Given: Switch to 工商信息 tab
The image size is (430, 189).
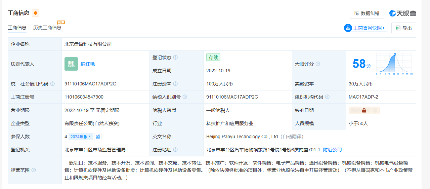Looking at the screenshot, I should click(17, 28).
